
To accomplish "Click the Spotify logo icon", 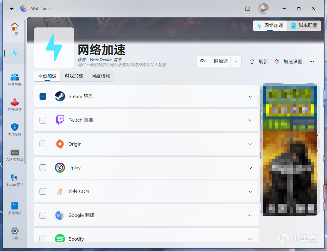I will point(60,238).
